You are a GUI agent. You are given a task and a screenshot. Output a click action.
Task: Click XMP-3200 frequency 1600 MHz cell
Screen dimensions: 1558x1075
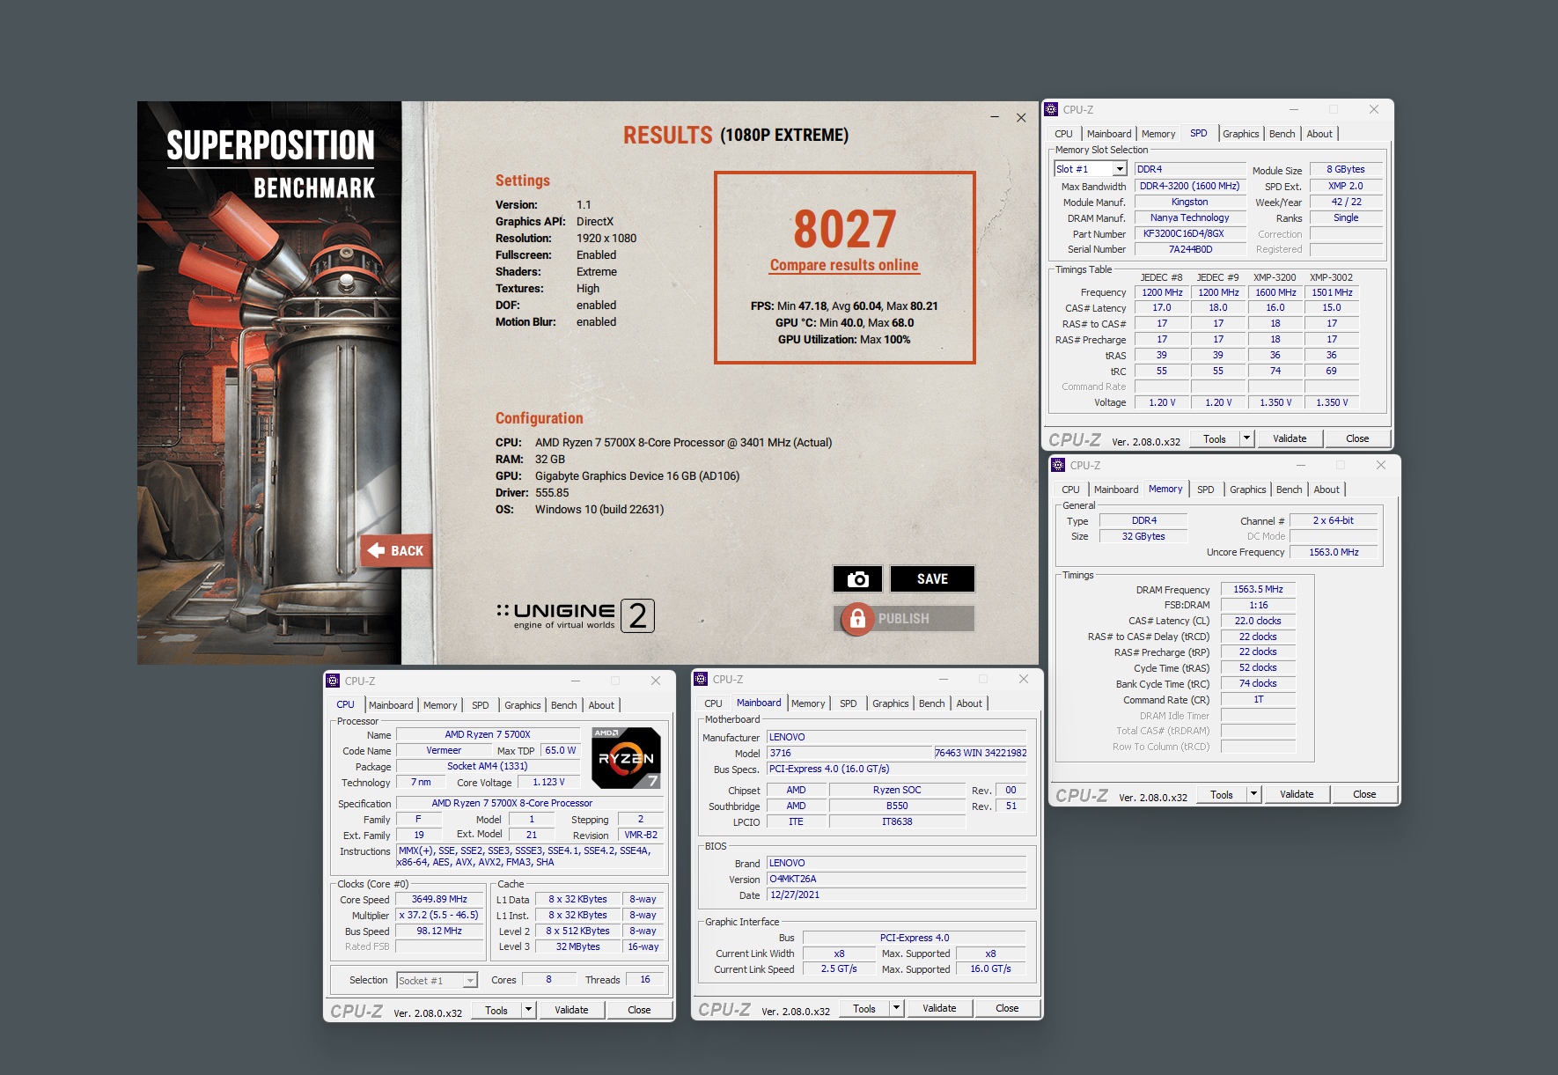(x=1275, y=292)
